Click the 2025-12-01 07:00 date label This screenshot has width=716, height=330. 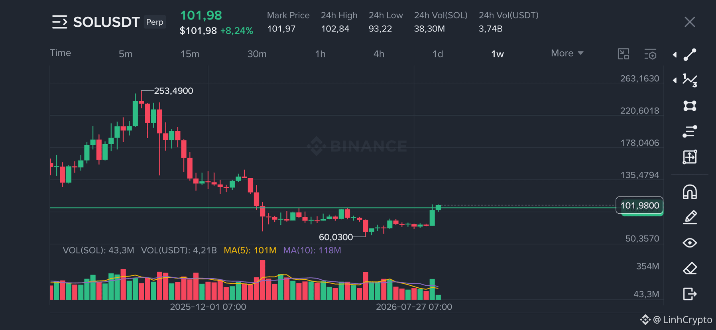pyautogui.click(x=208, y=307)
